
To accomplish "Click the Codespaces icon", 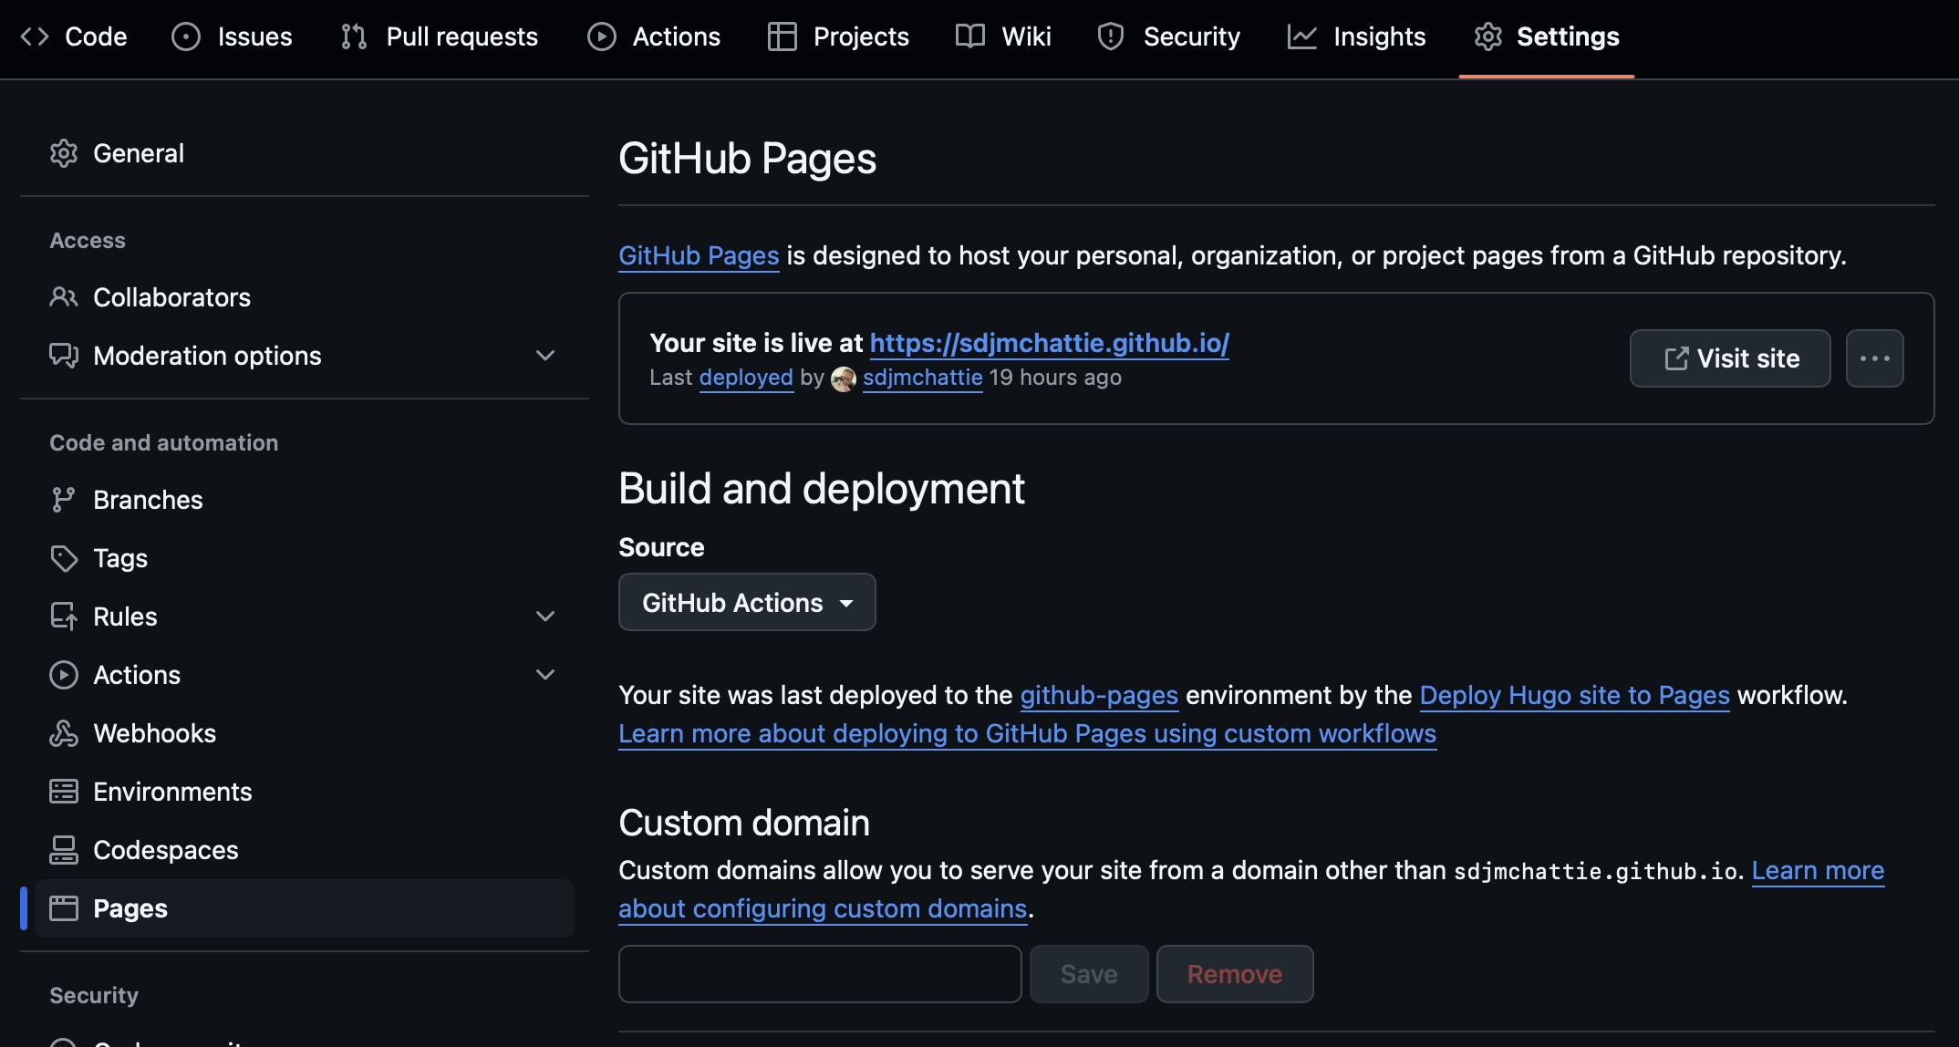I will coord(64,850).
